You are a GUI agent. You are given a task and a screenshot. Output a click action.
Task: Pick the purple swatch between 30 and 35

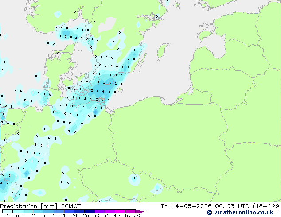coord(100,211)
